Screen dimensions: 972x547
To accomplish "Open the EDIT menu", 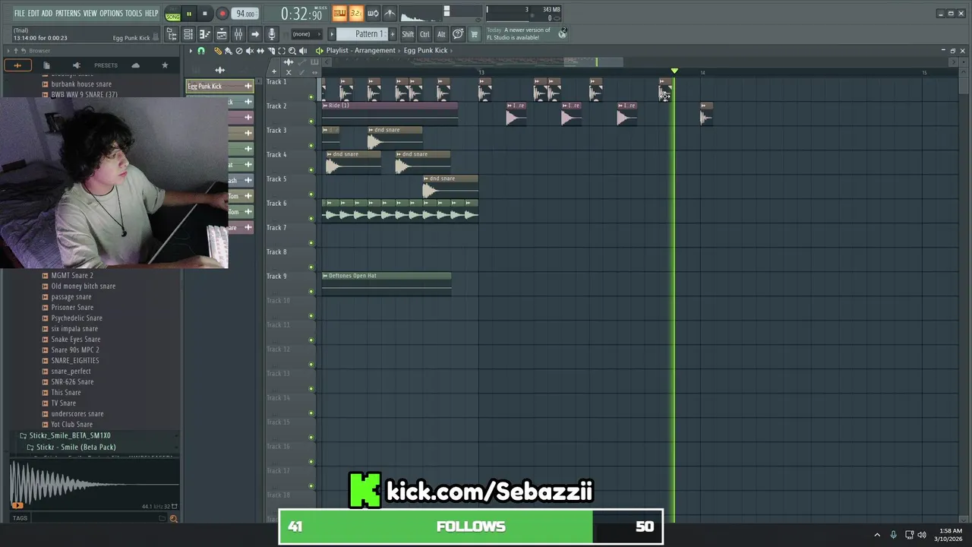I will tap(33, 13).
